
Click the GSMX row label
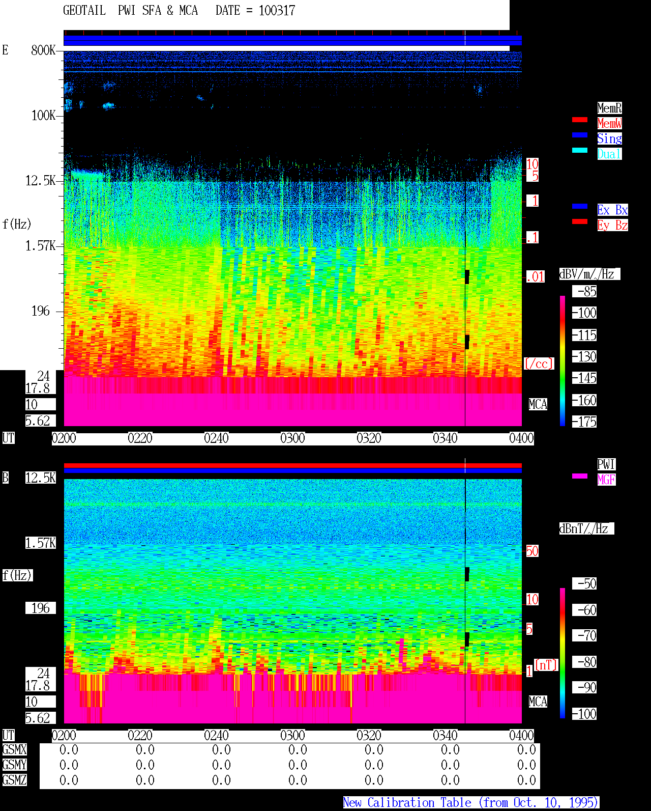pyautogui.click(x=14, y=749)
